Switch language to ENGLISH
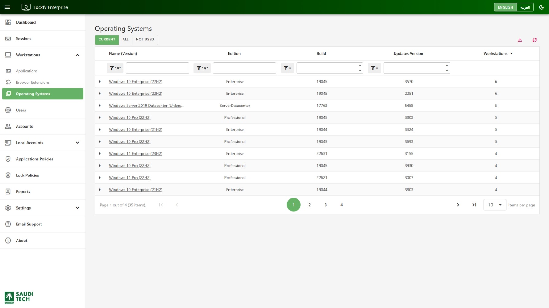The height and width of the screenshot is (308, 549). click(x=505, y=7)
